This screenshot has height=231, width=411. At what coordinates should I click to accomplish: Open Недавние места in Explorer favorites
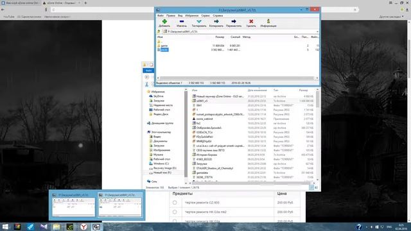(161, 105)
